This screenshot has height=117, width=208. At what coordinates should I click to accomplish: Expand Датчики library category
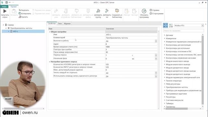point(164,35)
